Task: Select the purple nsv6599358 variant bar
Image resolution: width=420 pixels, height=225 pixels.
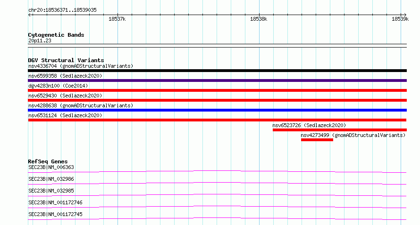Action: (217, 80)
